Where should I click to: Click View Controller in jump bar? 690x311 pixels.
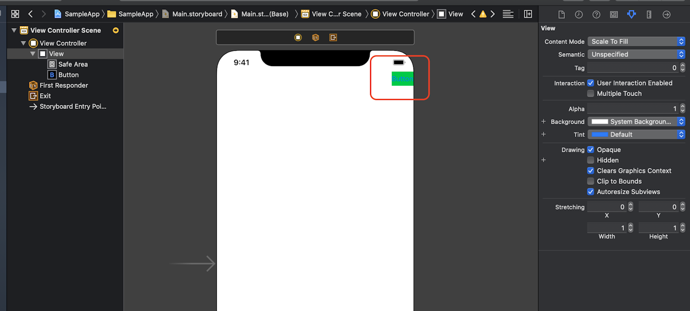click(400, 14)
